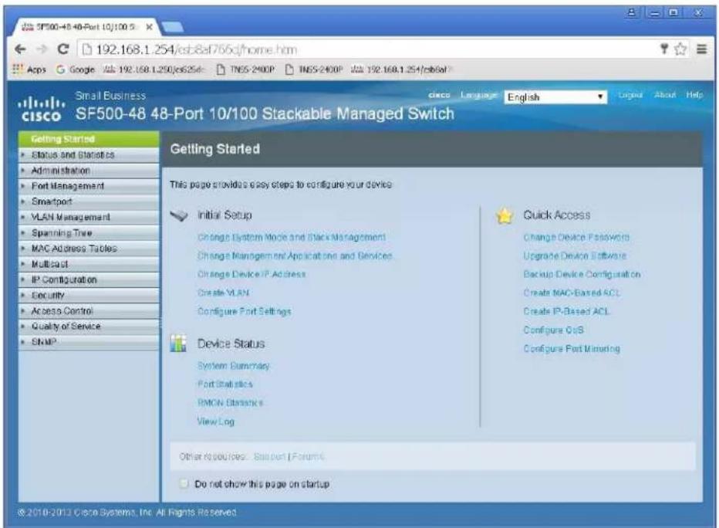Open SNMP sidebar item
The height and width of the screenshot is (528, 719).
pos(89,342)
